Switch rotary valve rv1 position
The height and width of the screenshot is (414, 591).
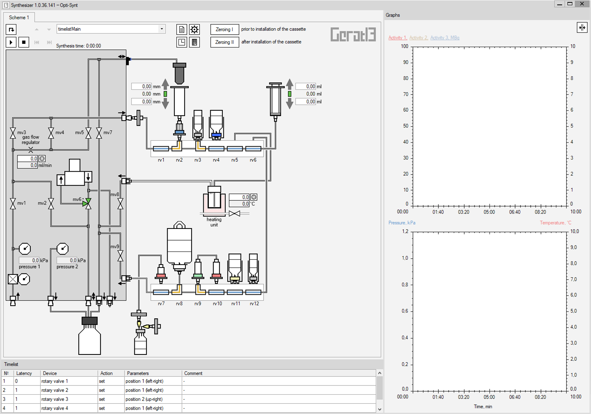[x=161, y=149]
